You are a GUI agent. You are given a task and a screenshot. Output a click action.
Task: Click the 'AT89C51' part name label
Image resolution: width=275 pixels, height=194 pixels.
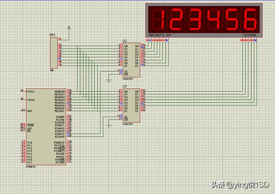coord(31,167)
